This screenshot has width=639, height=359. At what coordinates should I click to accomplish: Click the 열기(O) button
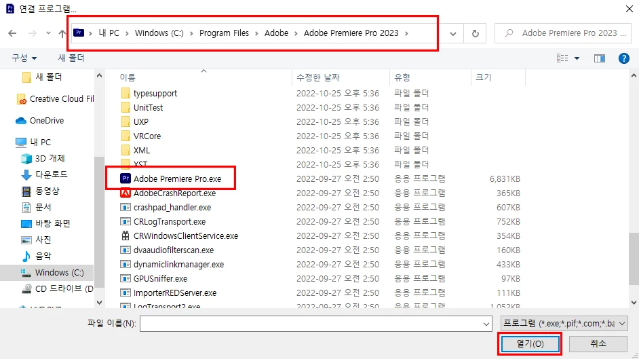point(530,344)
